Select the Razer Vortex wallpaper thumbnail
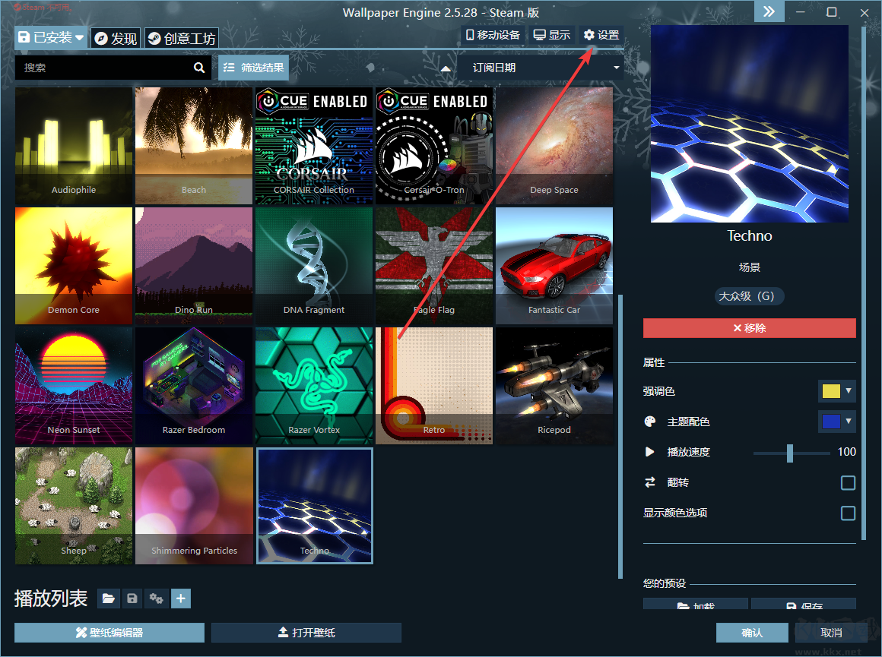The width and height of the screenshot is (882, 657). [314, 385]
